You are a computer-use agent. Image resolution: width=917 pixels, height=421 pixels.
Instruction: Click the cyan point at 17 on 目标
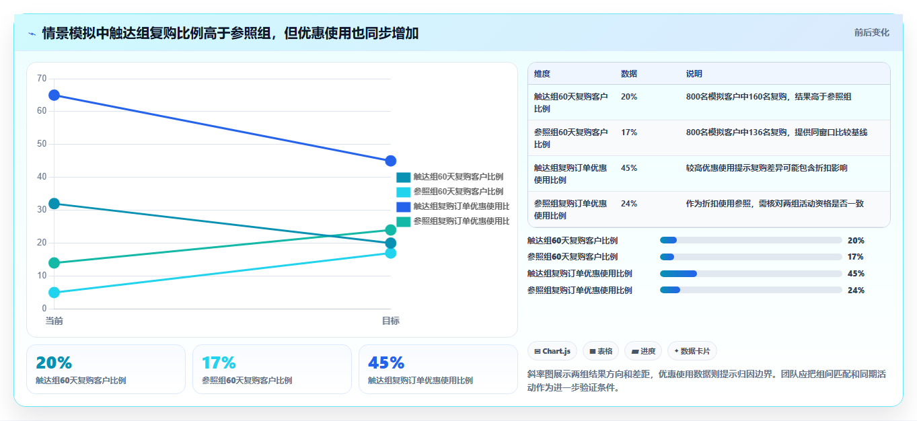pos(391,253)
